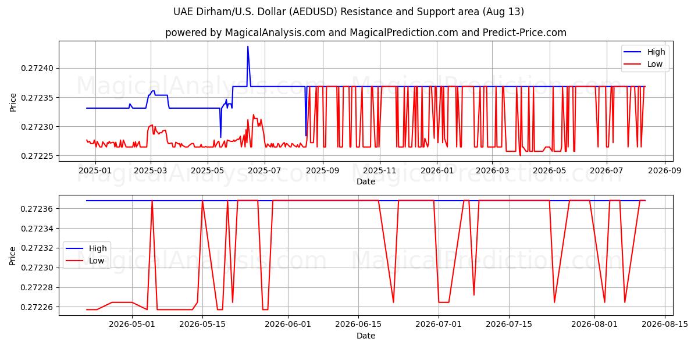Click the 2025-09 date tick label
This screenshot has width=698, height=349.
point(322,170)
